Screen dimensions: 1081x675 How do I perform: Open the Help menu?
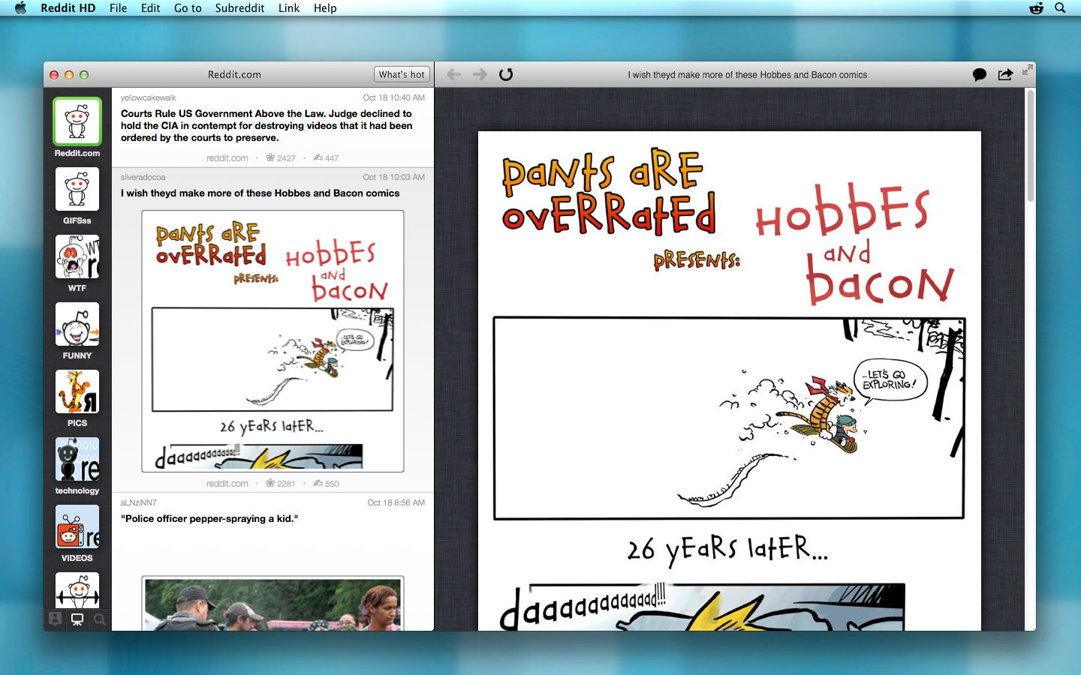[325, 8]
